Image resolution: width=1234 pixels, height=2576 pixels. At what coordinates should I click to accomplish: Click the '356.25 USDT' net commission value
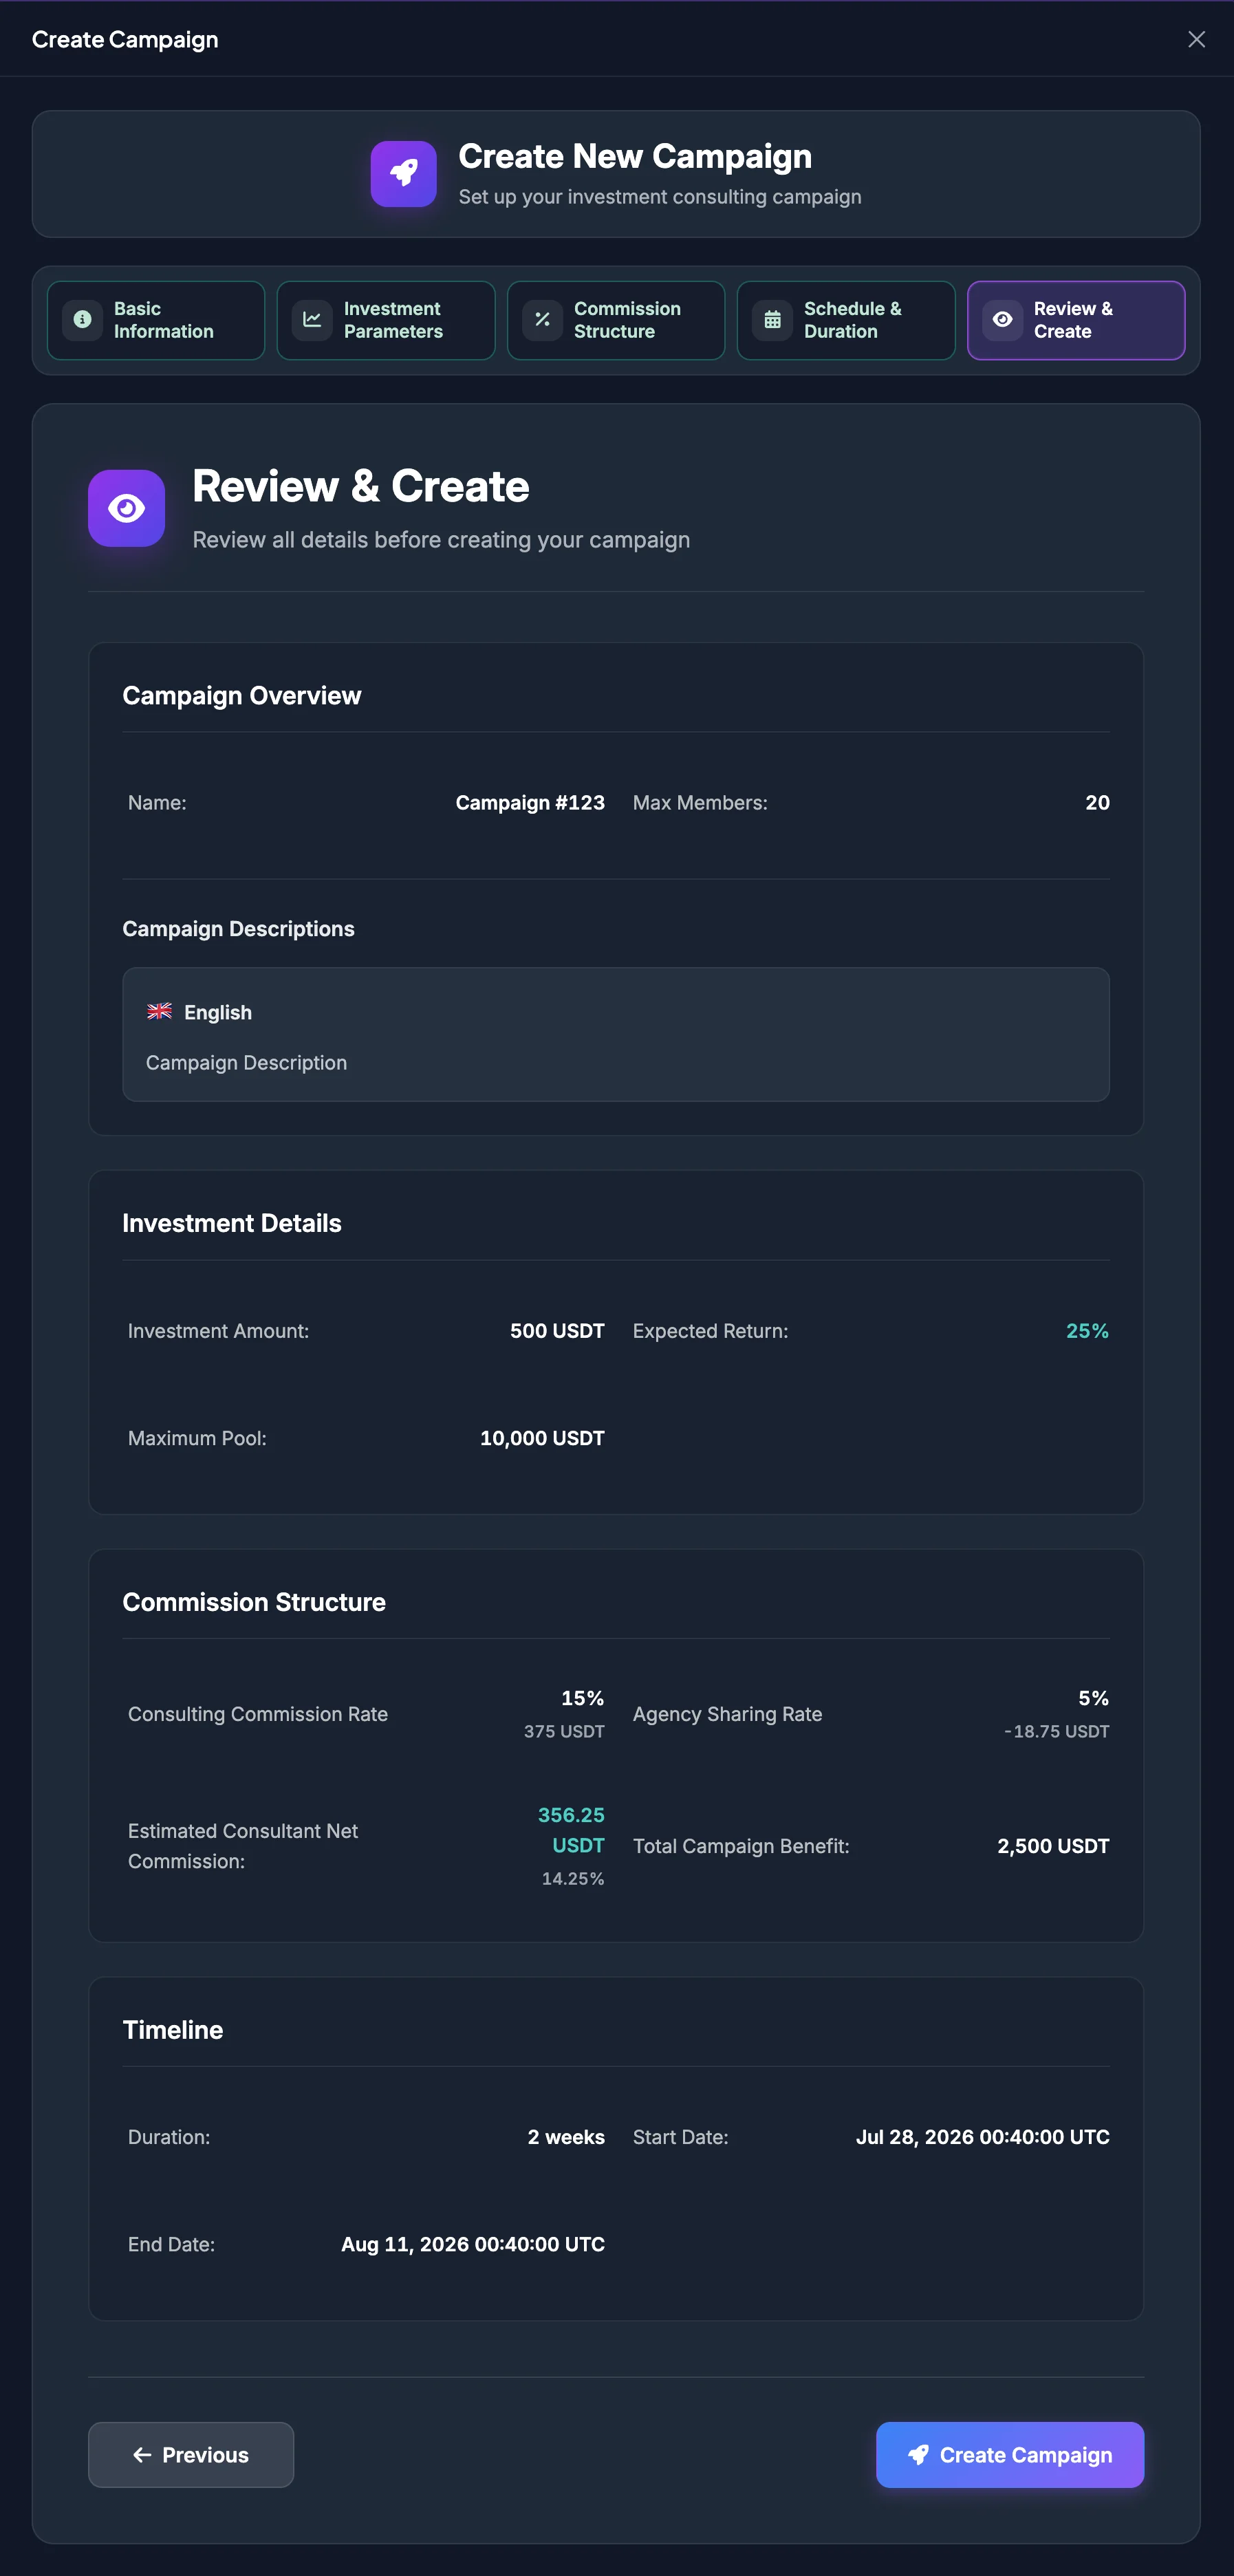571,1830
